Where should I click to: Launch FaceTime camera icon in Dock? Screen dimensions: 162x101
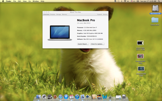click(x=88, y=97)
